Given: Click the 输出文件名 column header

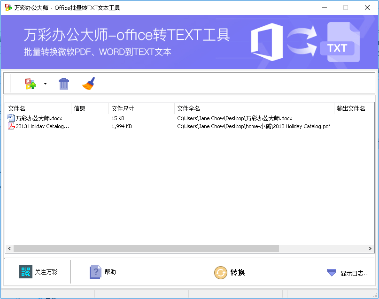Looking at the screenshot, I should click(355, 108).
